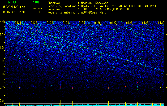Viewport: 167px width, 106px height.
Task: Click the tall meteor echo streak between 0128 and 0129
Action: point(137,86)
